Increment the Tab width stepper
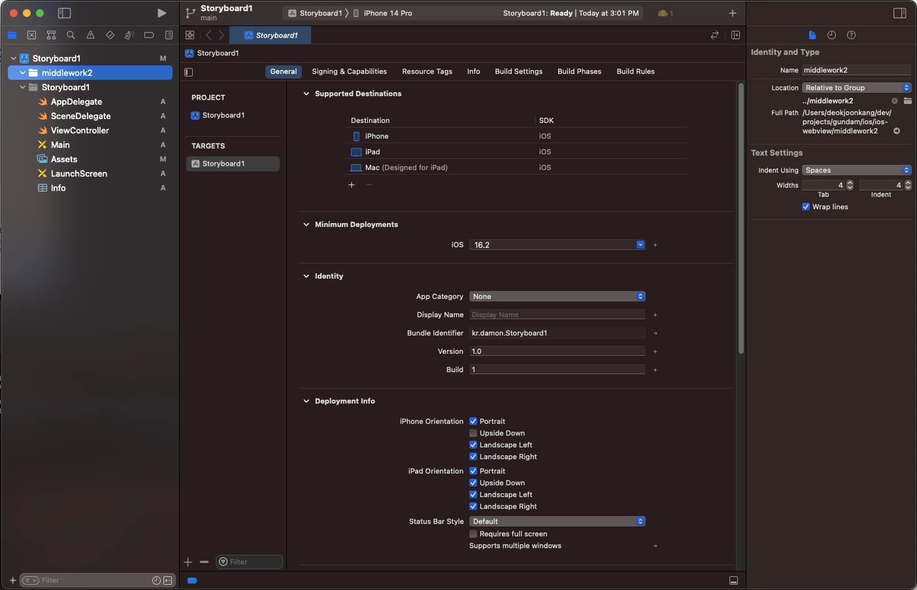917x590 pixels. (850, 183)
